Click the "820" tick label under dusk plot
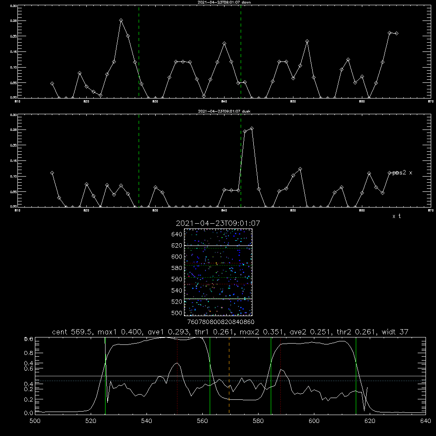Image resolution: width=436 pixels, height=436 pixels. [86, 211]
